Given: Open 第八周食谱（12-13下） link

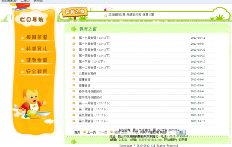Looking at the screenshot, I should point(93,121).
